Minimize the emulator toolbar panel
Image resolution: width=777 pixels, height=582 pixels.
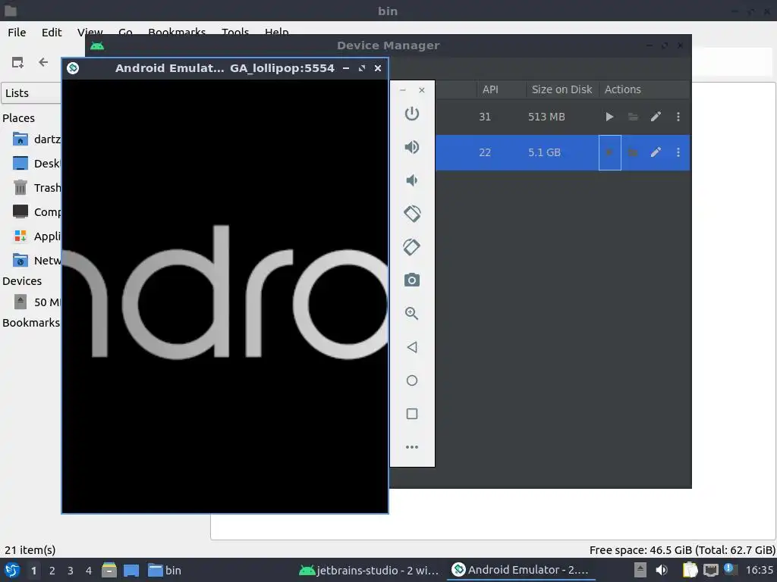point(403,90)
